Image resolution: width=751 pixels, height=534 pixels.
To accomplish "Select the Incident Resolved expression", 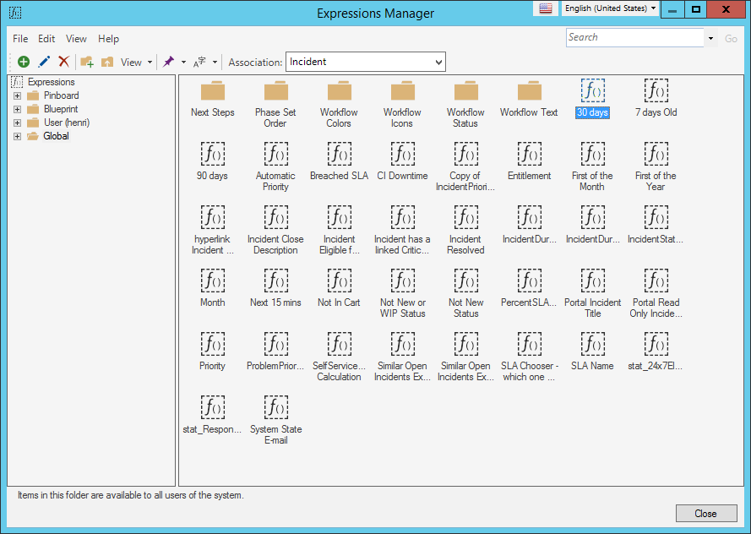I will [465, 231].
